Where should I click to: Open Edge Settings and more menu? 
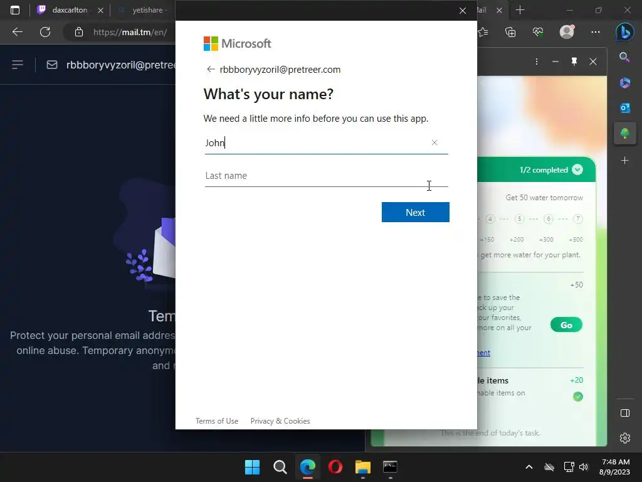coord(596,32)
